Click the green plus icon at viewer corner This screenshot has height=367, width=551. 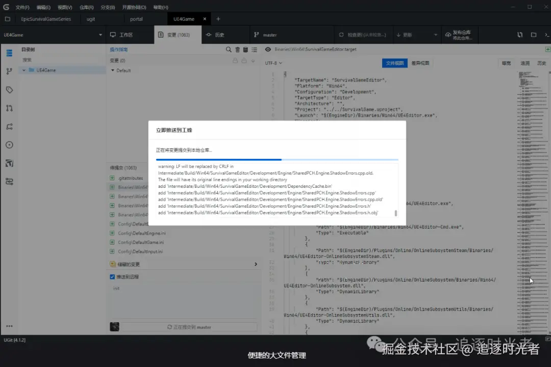pyautogui.click(x=547, y=49)
